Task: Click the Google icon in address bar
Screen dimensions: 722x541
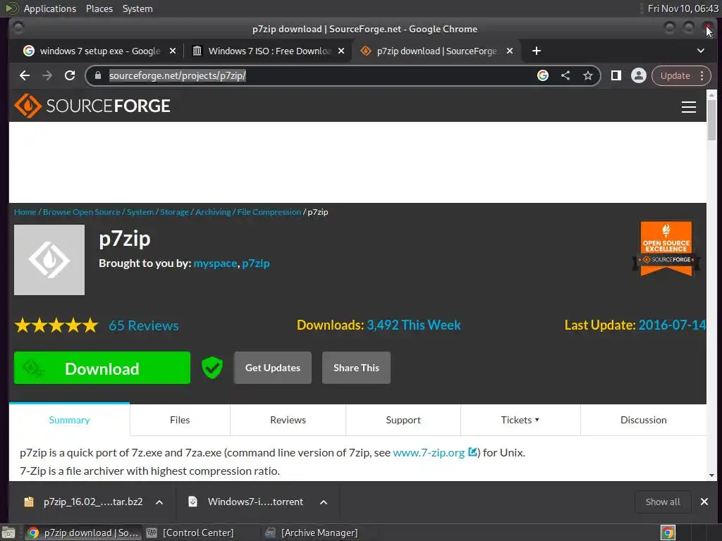Action: pos(543,75)
